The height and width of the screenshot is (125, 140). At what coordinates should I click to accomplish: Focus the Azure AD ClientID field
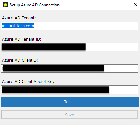(x=70, y=68)
